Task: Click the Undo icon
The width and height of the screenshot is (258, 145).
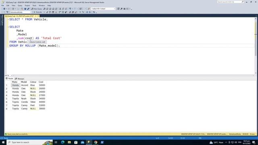Action: point(70,9)
